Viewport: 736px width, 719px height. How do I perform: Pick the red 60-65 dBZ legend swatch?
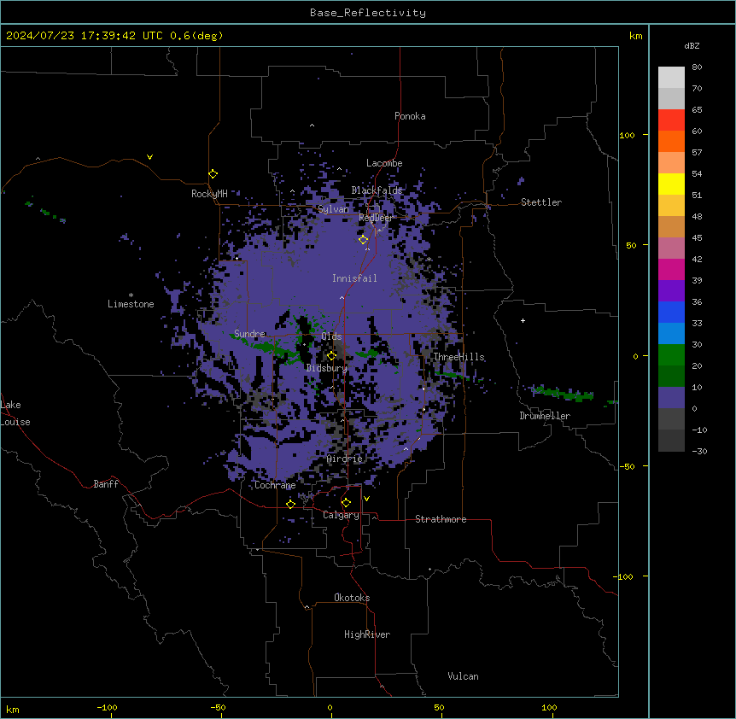pos(671,120)
